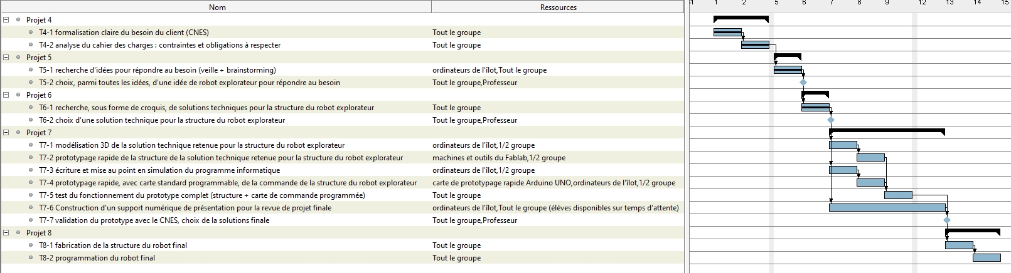Click the T5-2 milestone diamond in the chart
Screen dimensions: 1011x273
pyautogui.click(x=803, y=83)
